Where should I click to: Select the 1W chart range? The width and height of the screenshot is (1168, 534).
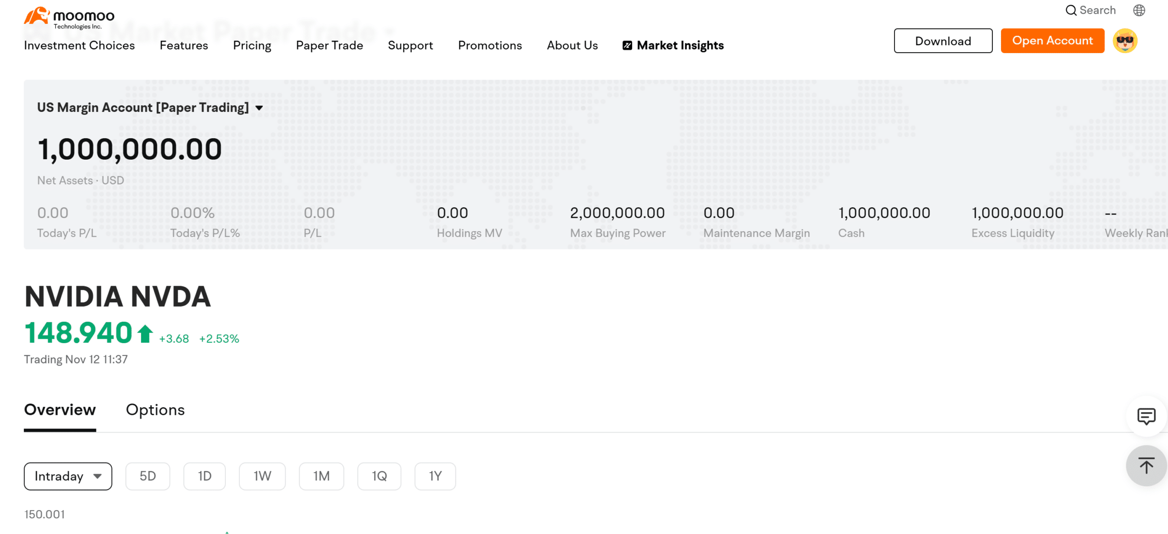262,476
